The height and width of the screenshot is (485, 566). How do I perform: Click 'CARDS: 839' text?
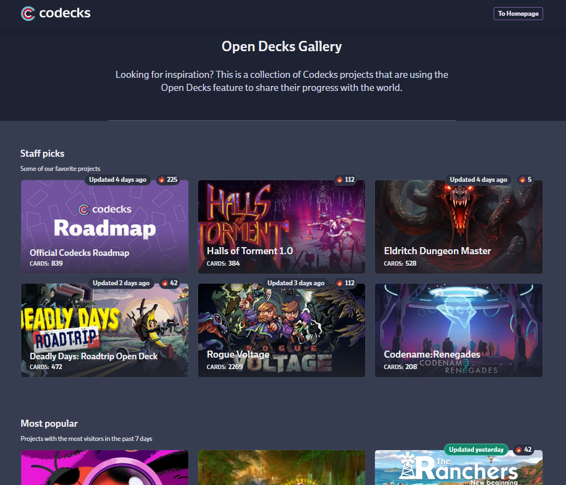point(46,263)
